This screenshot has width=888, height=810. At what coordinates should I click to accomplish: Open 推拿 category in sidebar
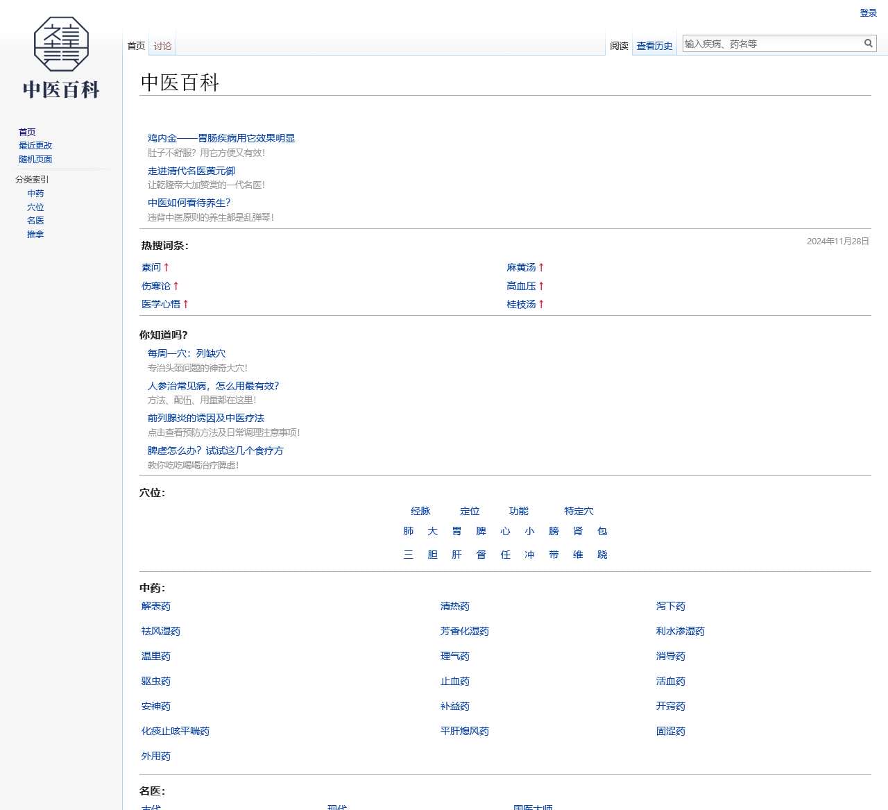coord(35,235)
